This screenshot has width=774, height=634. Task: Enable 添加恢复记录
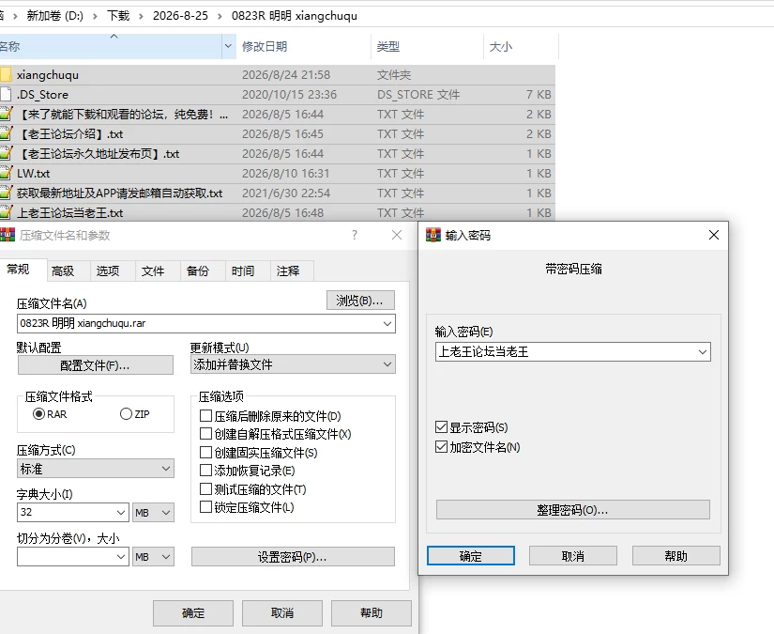pyautogui.click(x=205, y=471)
